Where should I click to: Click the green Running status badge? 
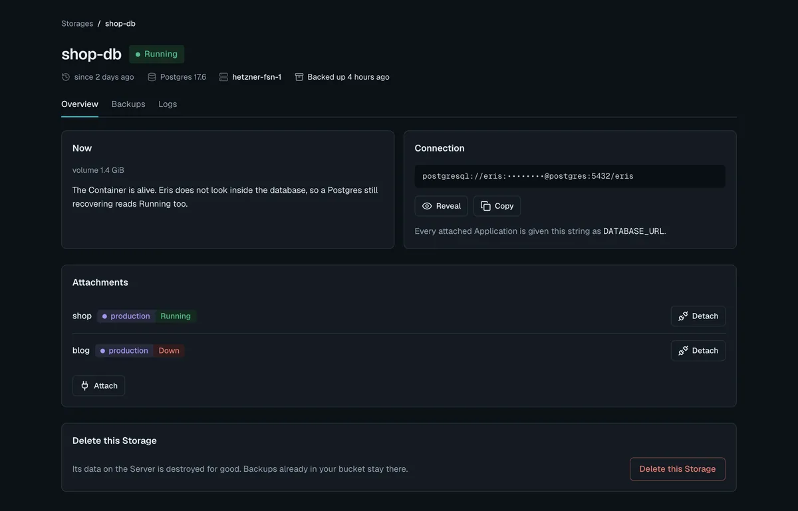tap(156, 54)
